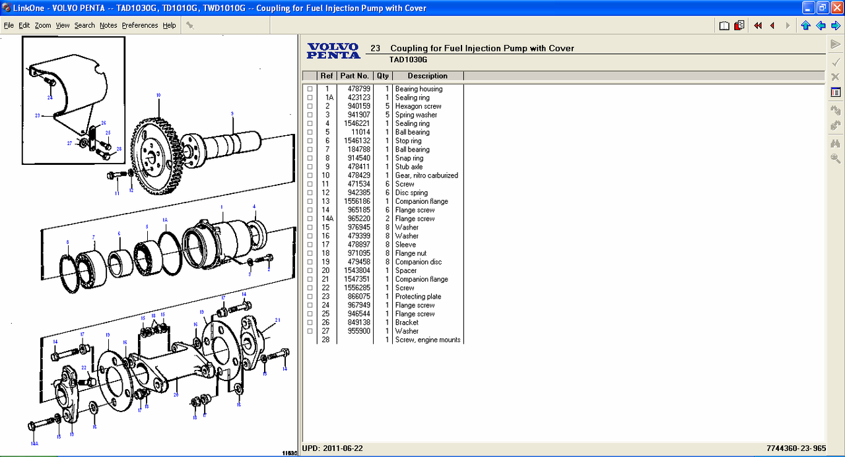The height and width of the screenshot is (457, 845).
Task: Tick the Protecting plate row checkbox
Action: coord(310,297)
